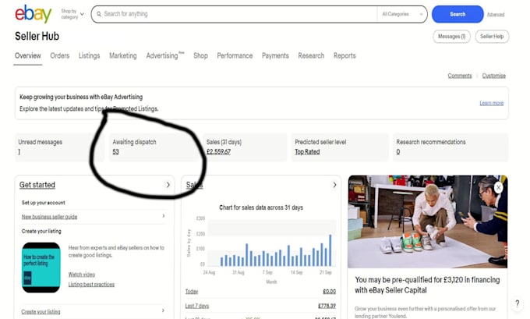
Task: Click the Last 7 days amount £778.39
Action: coord(327,306)
